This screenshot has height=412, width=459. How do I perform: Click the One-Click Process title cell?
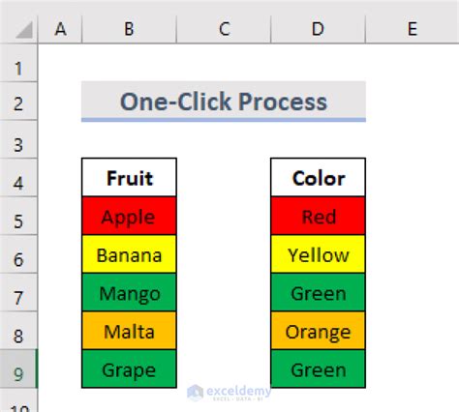224,102
